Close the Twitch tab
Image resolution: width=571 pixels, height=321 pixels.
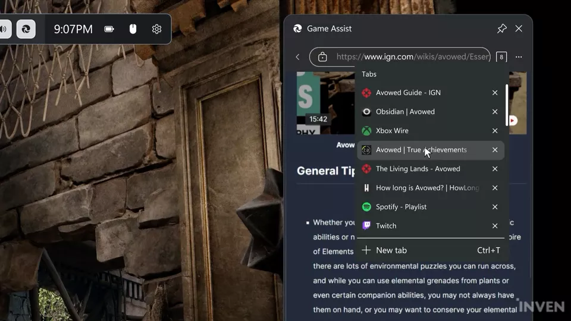pyautogui.click(x=495, y=226)
